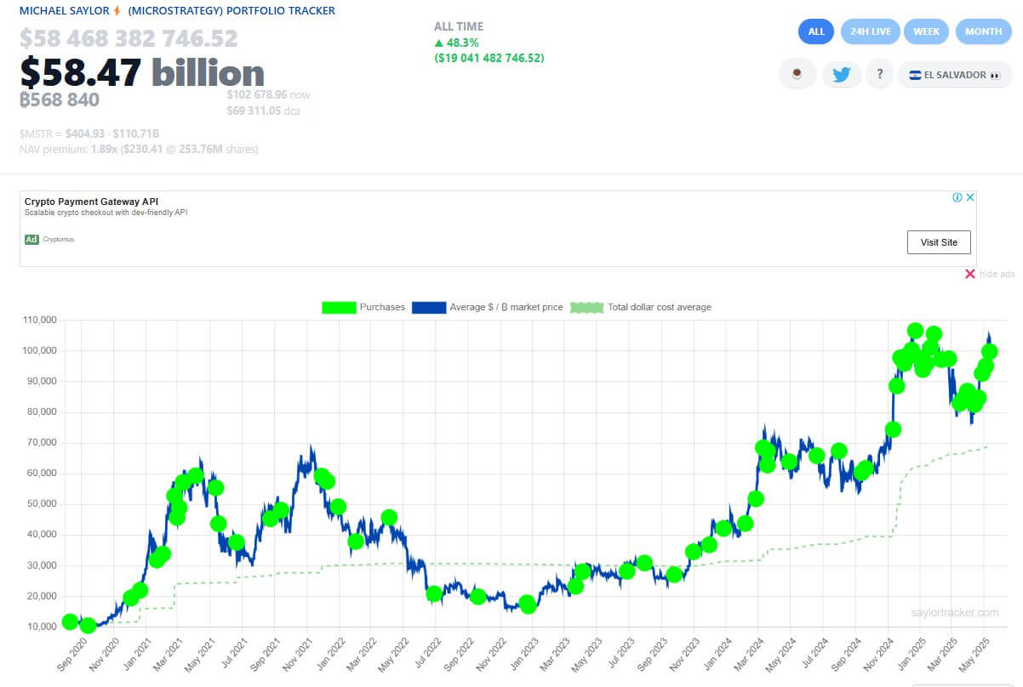Screen dimensions: 1023x687
Task: Click the $MSTR: $404.93 line
Action: (89, 133)
